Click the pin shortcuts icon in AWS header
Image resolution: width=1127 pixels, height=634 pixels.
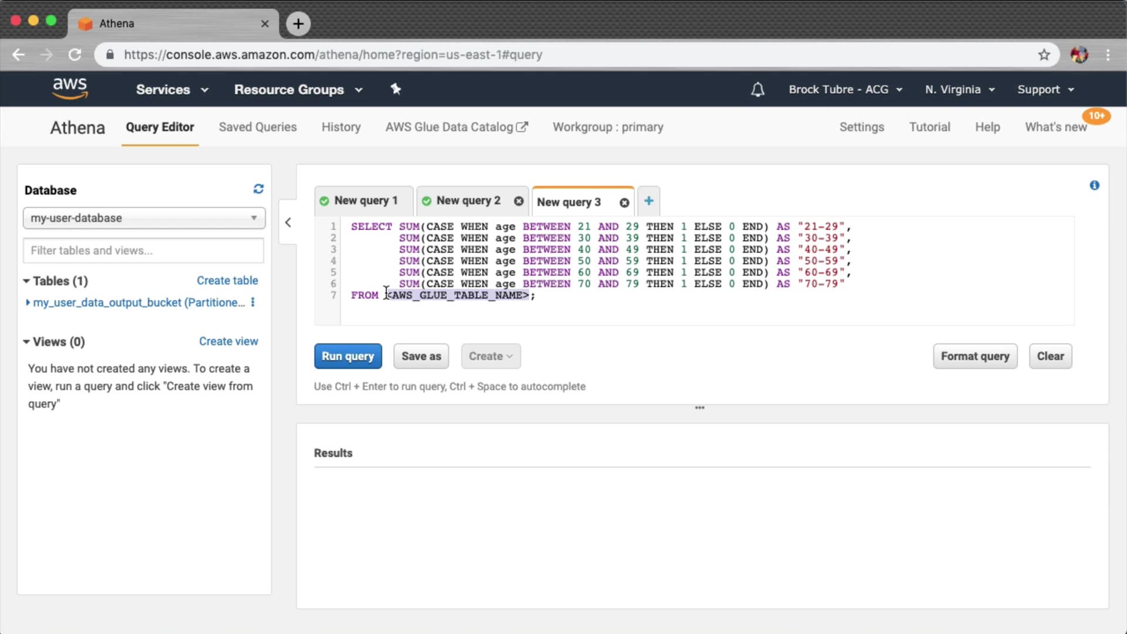coord(396,89)
